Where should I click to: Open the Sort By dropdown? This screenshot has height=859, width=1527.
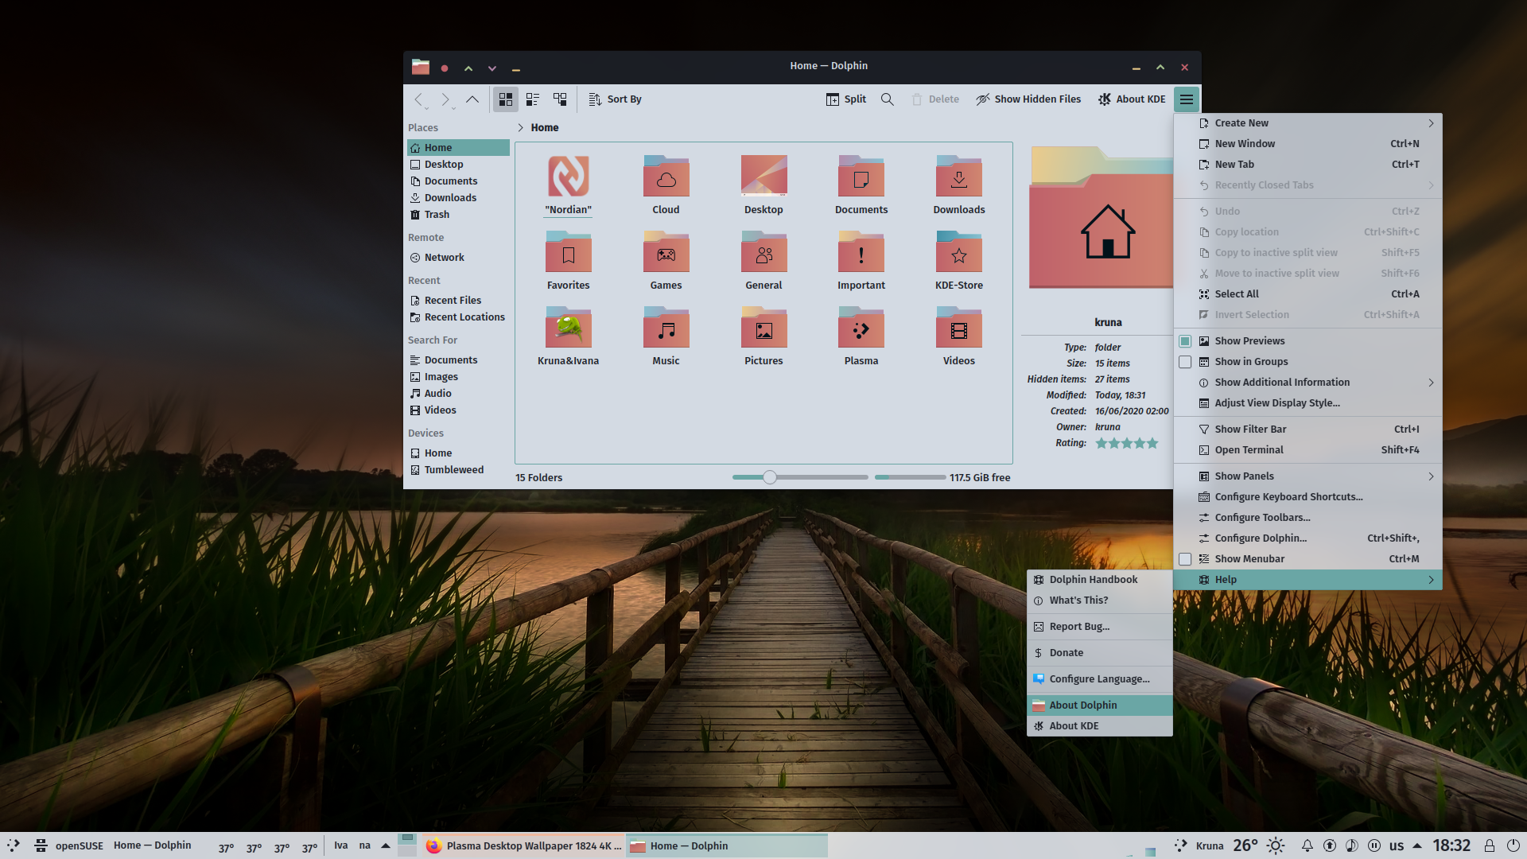click(615, 99)
